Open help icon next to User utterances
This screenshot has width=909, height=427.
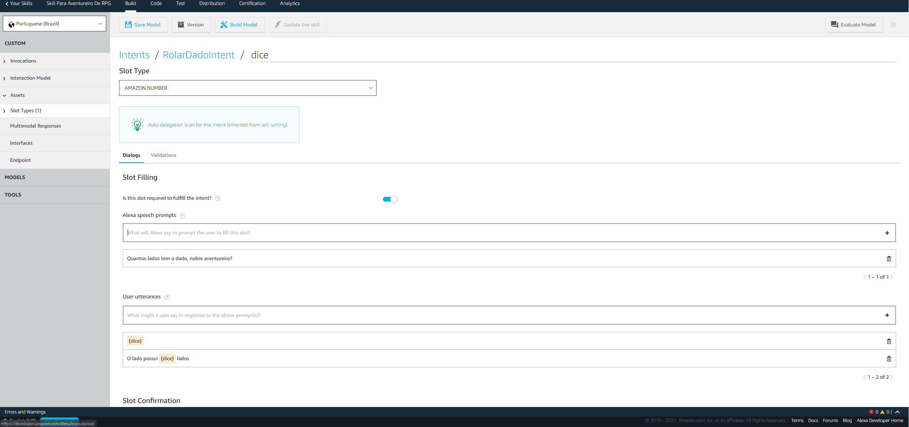point(167,297)
